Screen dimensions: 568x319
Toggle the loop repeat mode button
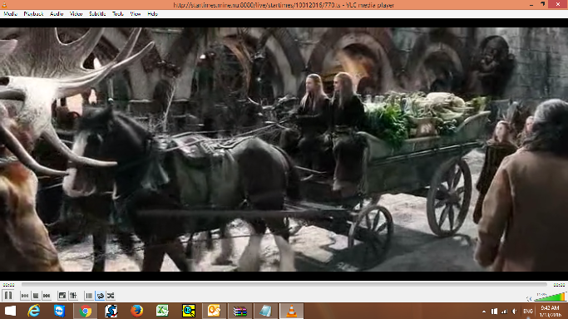[x=100, y=296]
